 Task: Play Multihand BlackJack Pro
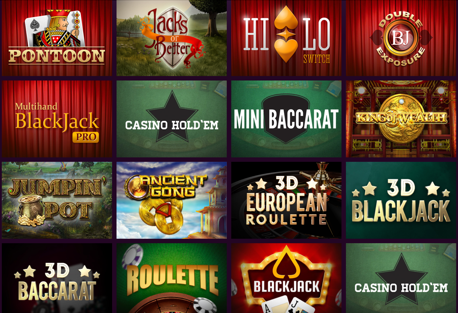[57, 119]
